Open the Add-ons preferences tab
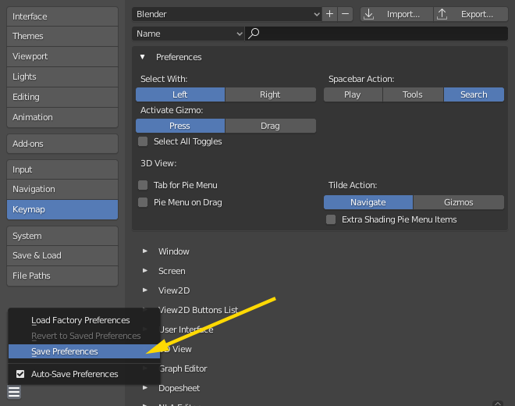The height and width of the screenshot is (406, 515). click(62, 144)
